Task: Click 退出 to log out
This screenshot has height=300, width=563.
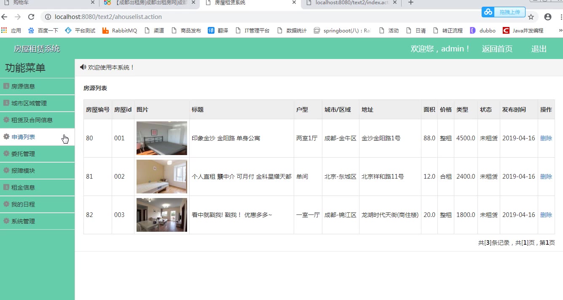Action: tap(539, 49)
